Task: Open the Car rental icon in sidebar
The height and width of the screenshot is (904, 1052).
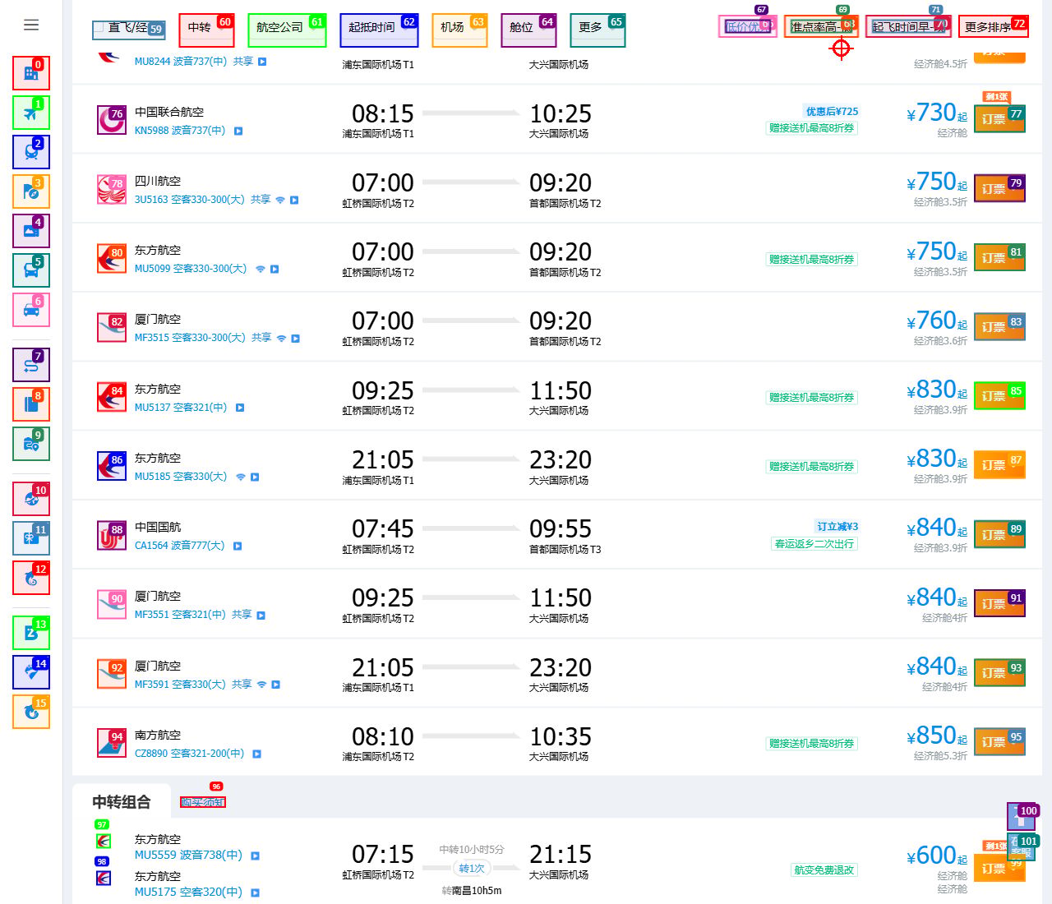Action: 31,310
